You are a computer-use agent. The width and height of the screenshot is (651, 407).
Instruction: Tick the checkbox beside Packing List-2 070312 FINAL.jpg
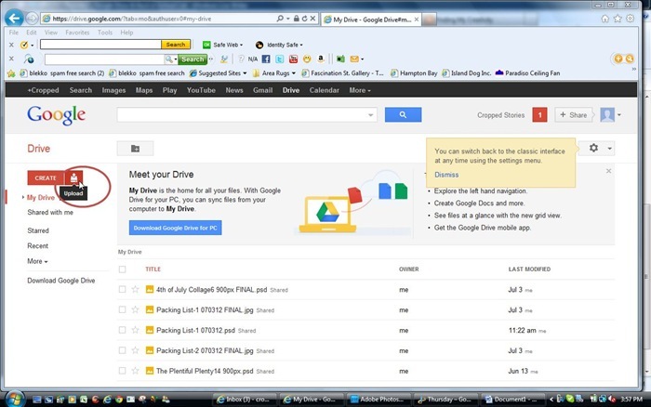(123, 350)
